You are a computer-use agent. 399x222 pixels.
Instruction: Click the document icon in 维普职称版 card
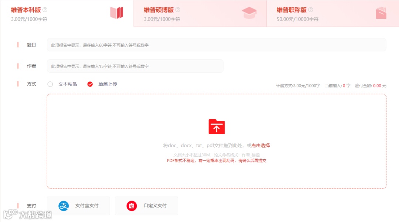381,13
